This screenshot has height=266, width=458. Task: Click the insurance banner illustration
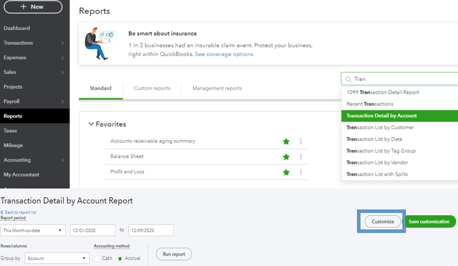[x=99, y=43]
